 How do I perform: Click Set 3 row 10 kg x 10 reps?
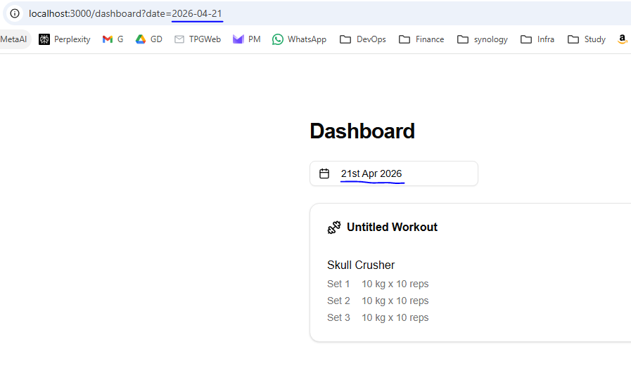(378, 317)
